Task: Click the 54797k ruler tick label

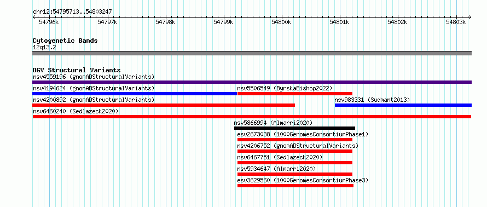Action: click(107, 22)
